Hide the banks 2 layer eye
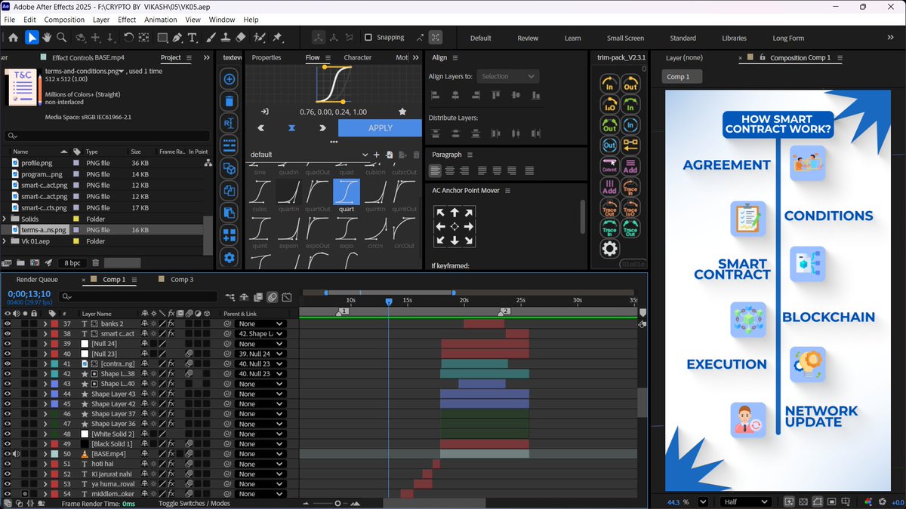This screenshot has height=509, width=906. [8, 323]
